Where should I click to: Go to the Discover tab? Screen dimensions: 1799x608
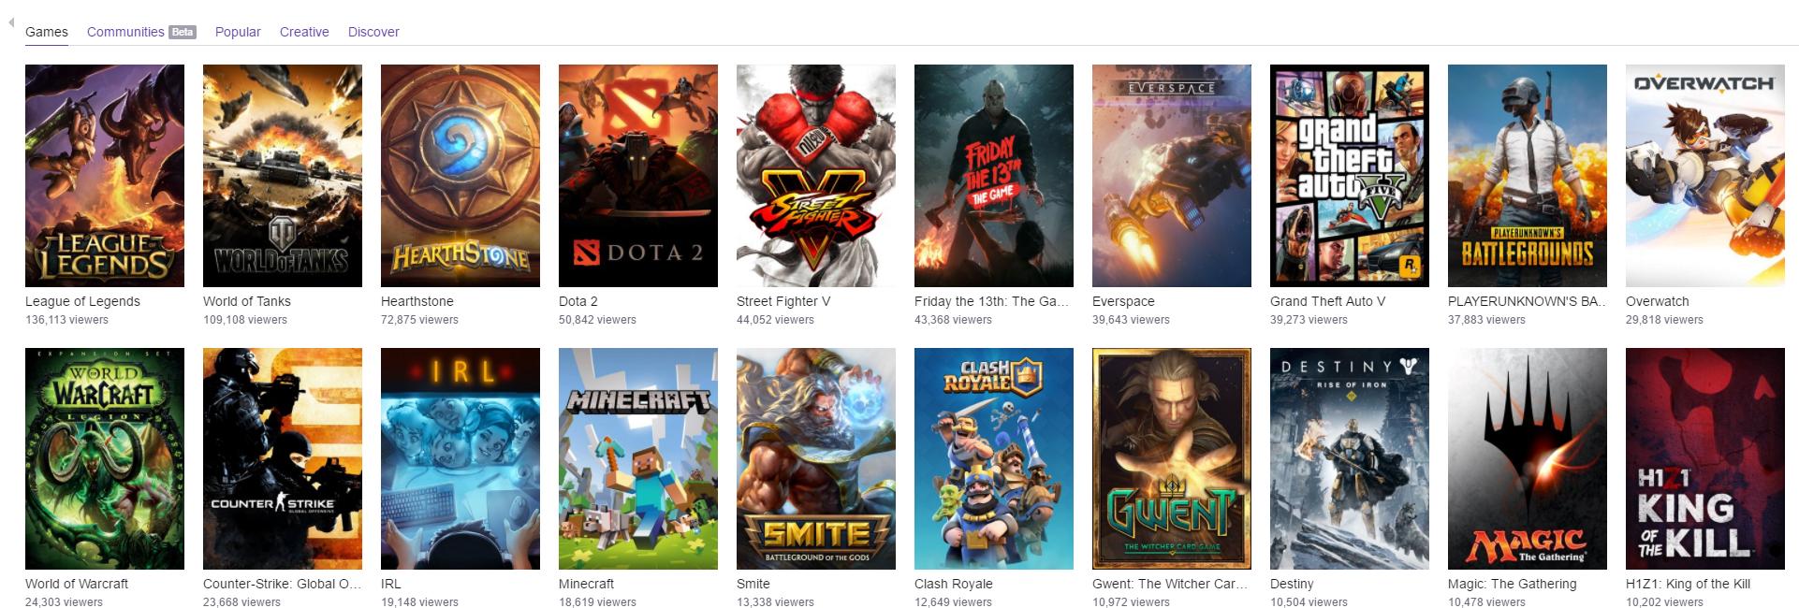[x=373, y=32]
